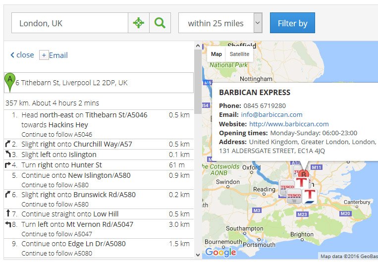
Task: Open the http://www.barbiccan.com website link
Action: coord(289,124)
